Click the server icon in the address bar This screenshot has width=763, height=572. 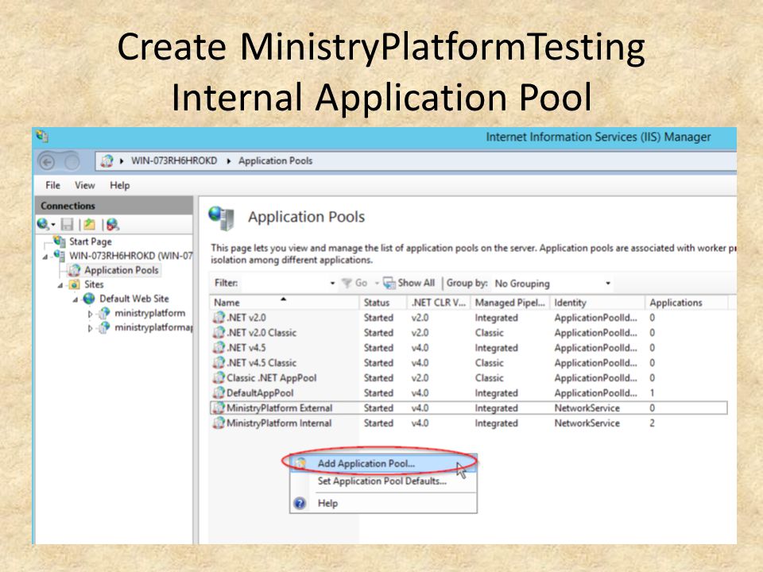tap(107, 161)
